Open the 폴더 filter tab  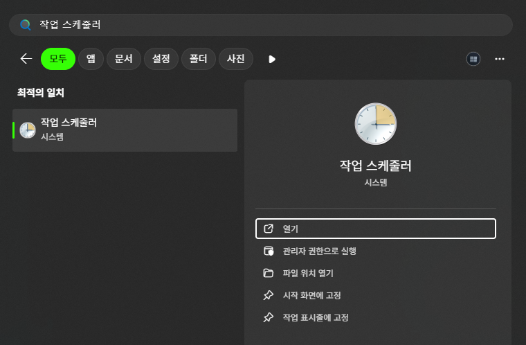click(198, 59)
